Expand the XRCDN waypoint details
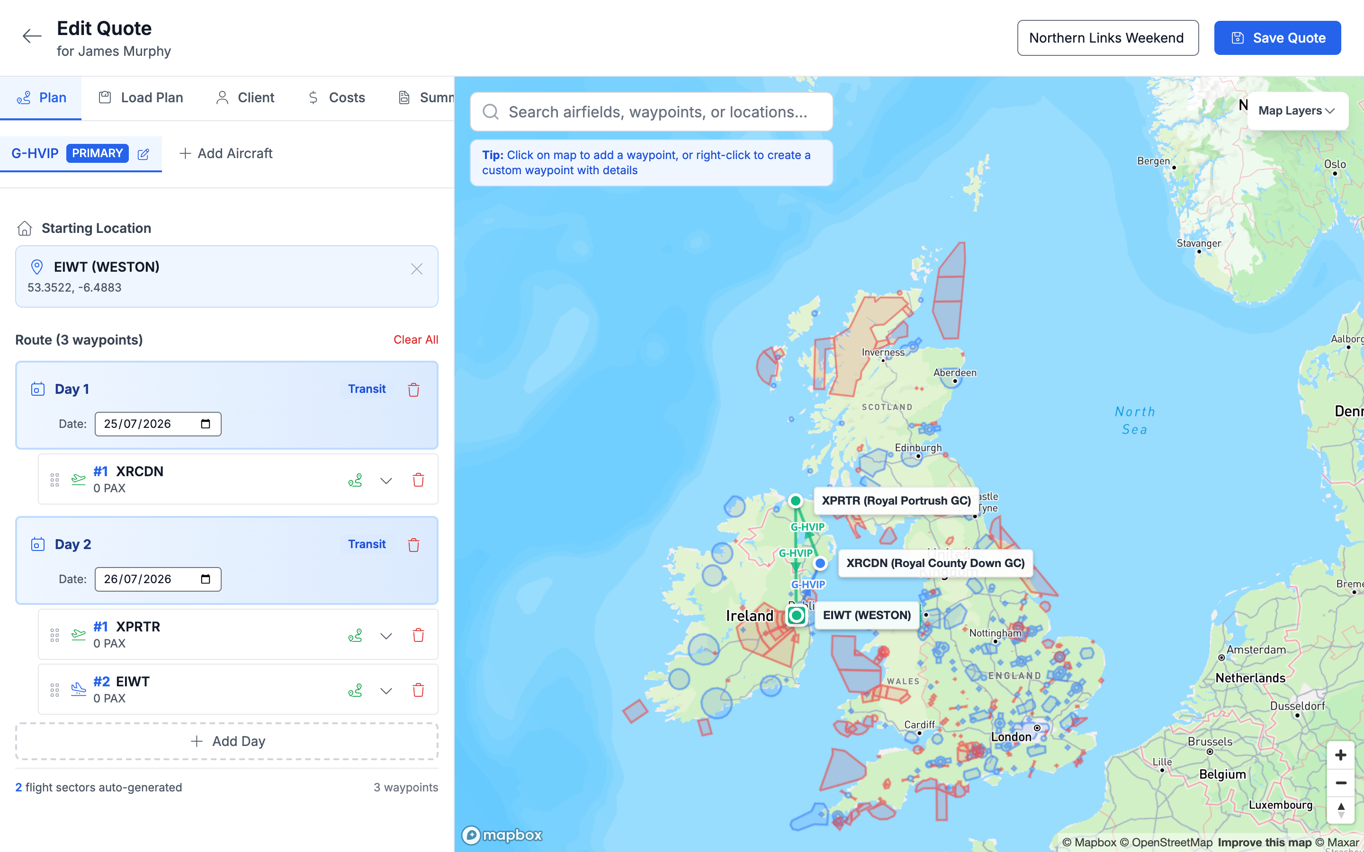This screenshot has width=1364, height=852. pyautogui.click(x=386, y=480)
